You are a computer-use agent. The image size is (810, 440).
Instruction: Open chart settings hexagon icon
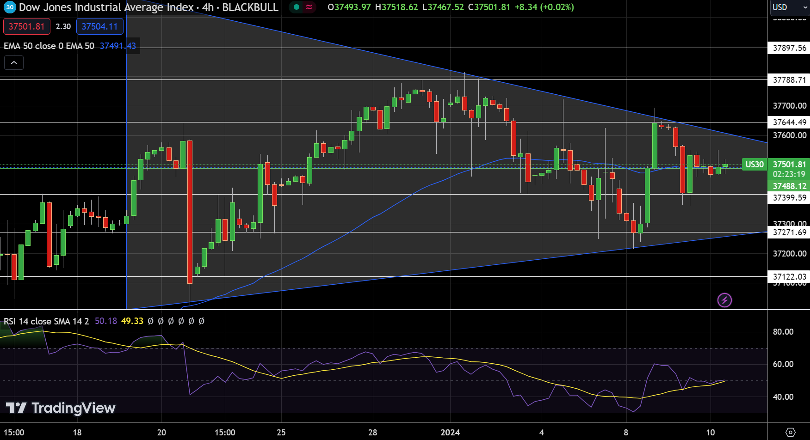pos(791,433)
